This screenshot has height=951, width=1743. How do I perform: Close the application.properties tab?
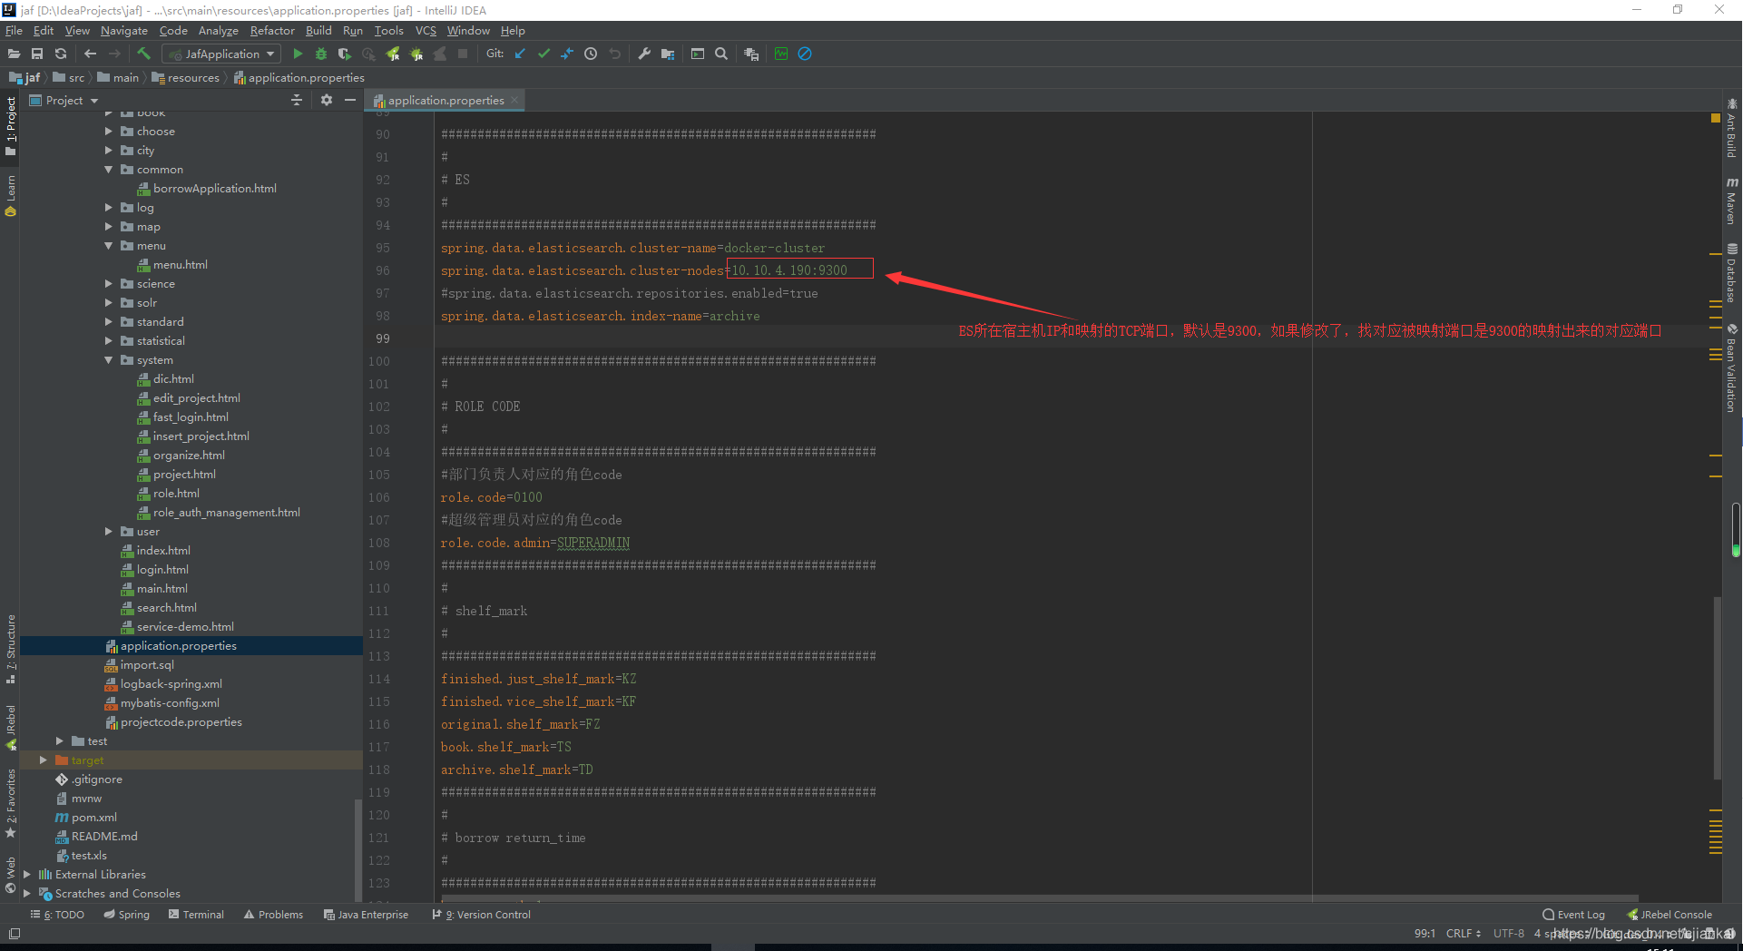point(514,101)
